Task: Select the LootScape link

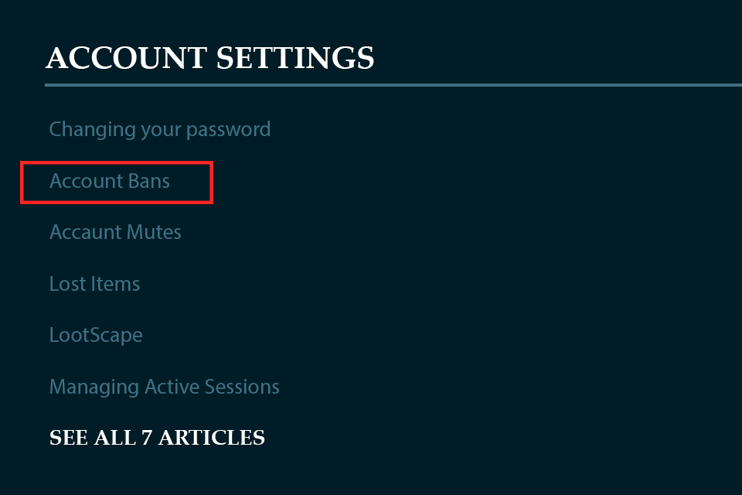Action: pyautogui.click(x=96, y=336)
